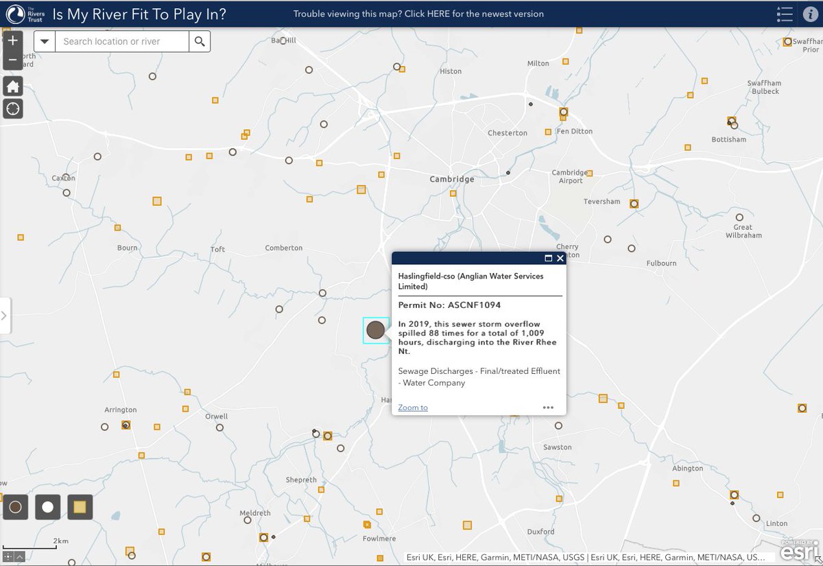Image resolution: width=823 pixels, height=566 pixels.
Task: Run search with the magnifier icon
Action: point(200,41)
